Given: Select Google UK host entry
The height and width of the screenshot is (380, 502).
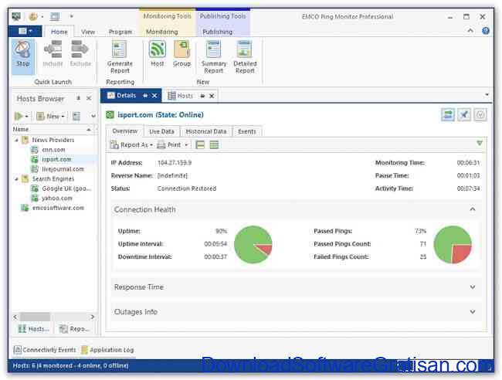Looking at the screenshot, I should click(66, 188).
